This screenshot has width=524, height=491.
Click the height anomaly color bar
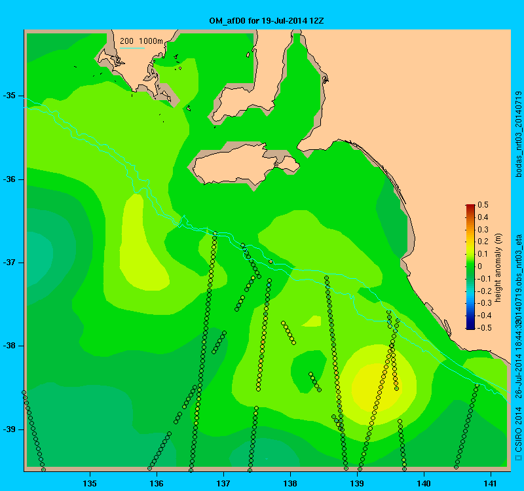coord(470,266)
